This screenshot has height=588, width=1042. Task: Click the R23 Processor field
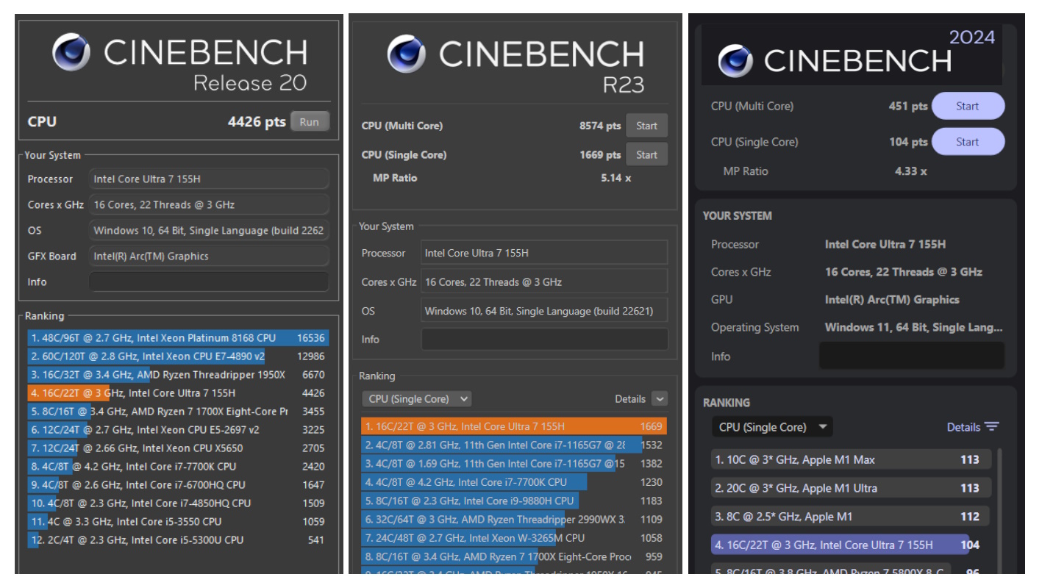(x=544, y=253)
